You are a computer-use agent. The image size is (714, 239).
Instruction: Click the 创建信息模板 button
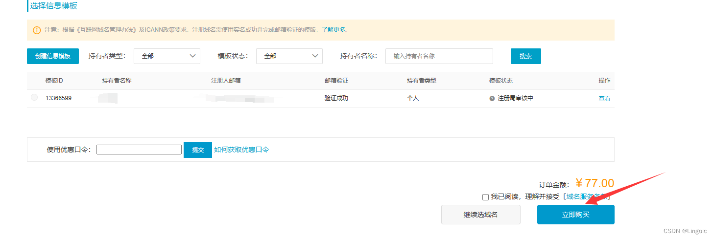[53, 56]
